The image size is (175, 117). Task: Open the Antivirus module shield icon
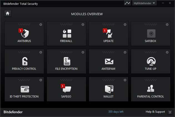25,33
